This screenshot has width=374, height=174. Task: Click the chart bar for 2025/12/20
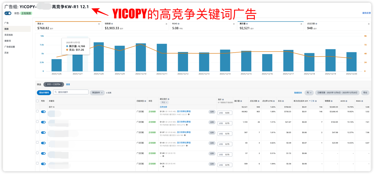(352, 62)
